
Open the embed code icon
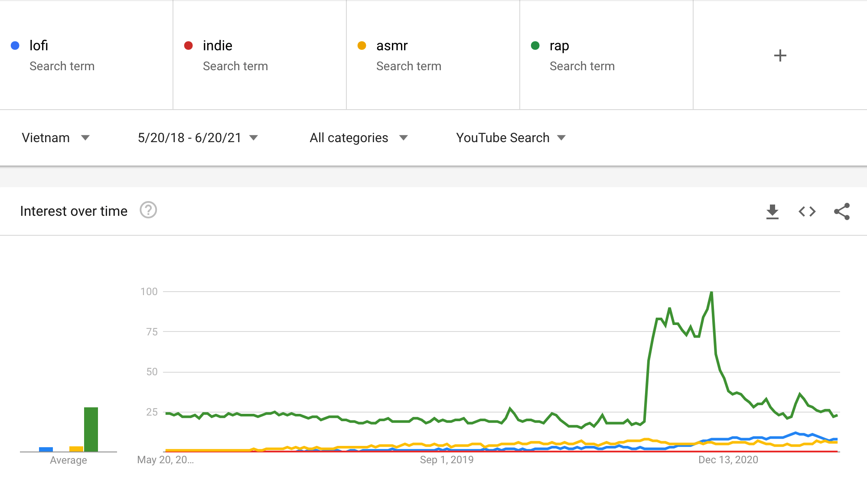click(807, 211)
